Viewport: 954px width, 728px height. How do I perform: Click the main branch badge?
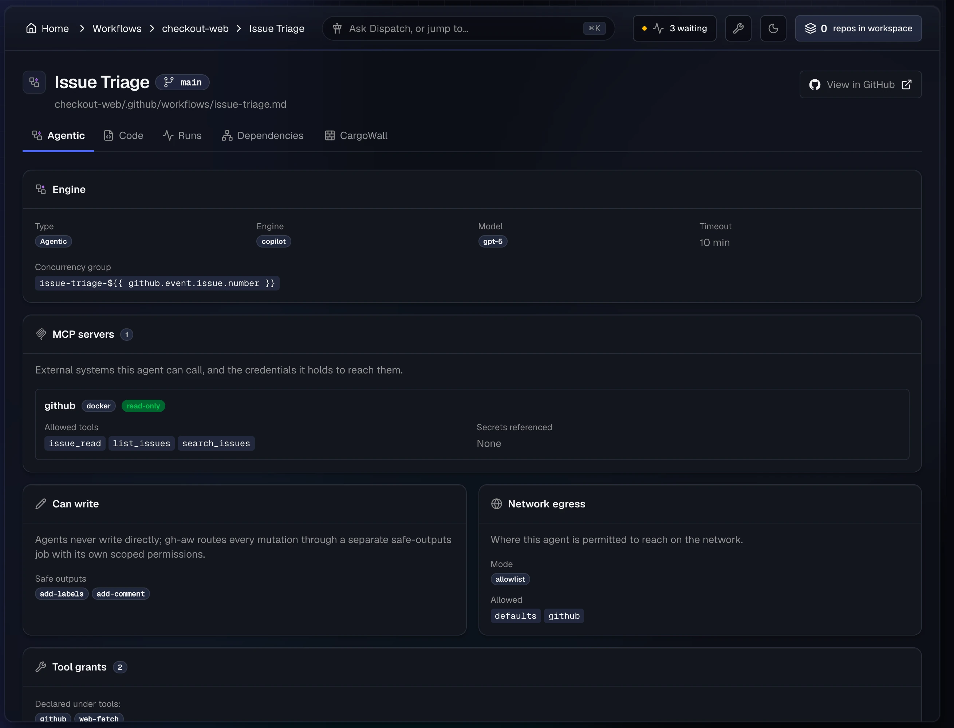tap(182, 82)
